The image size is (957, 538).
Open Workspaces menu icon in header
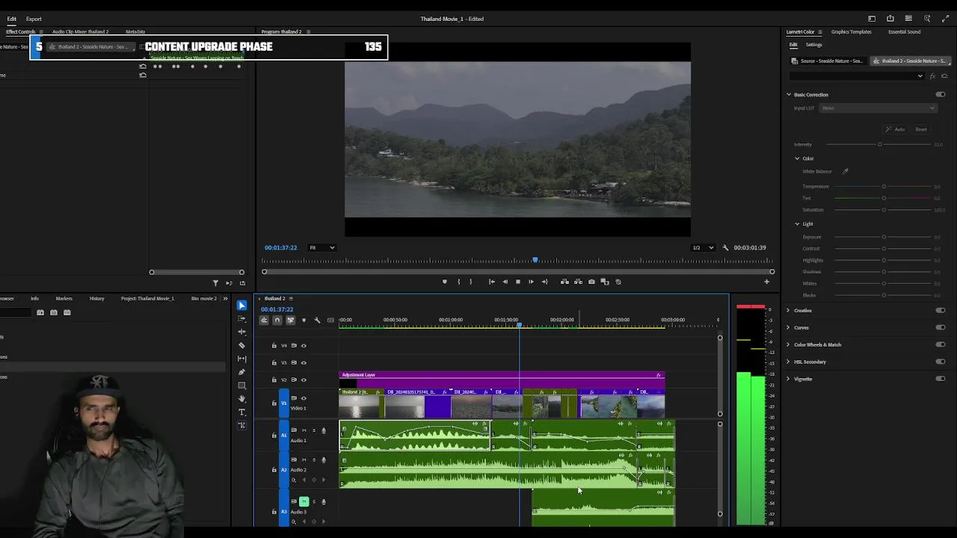(x=872, y=19)
